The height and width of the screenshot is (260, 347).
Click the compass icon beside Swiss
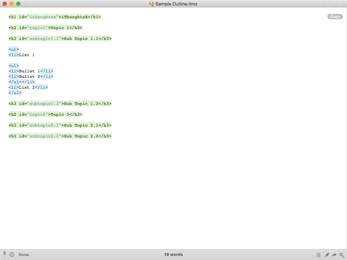(x=12, y=255)
